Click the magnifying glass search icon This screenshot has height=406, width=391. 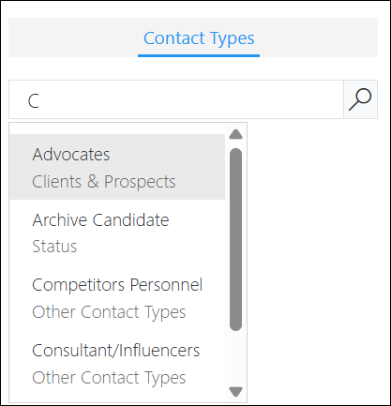click(x=360, y=99)
